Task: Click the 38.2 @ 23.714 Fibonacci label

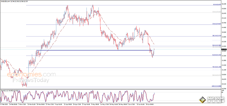Action: [x=216, y=36]
